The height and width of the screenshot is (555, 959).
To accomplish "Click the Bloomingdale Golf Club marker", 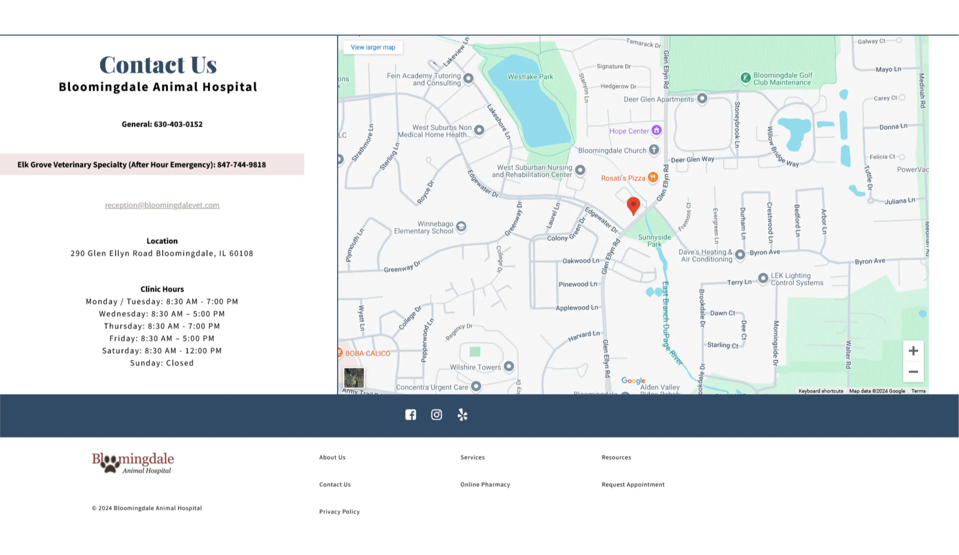I will (745, 78).
